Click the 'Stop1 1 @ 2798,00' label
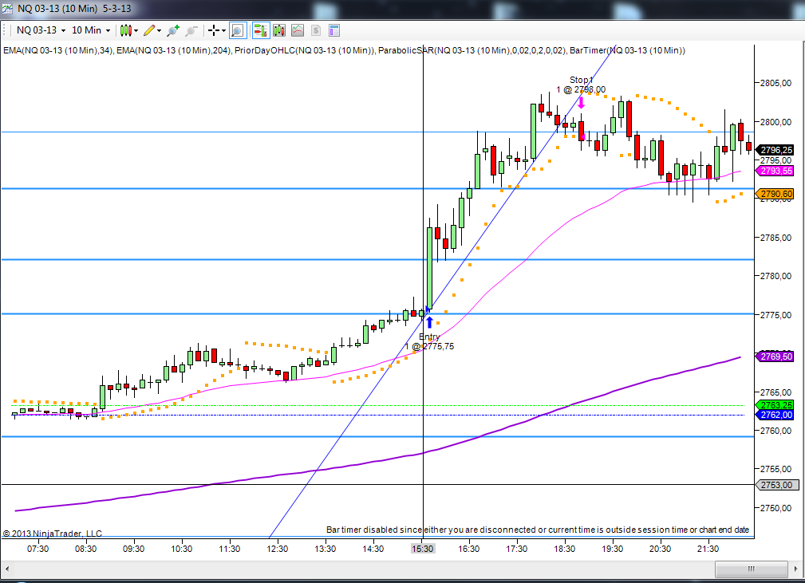Viewport: 805px width, 583px height. pyautogui.click(x=581, y=85)
